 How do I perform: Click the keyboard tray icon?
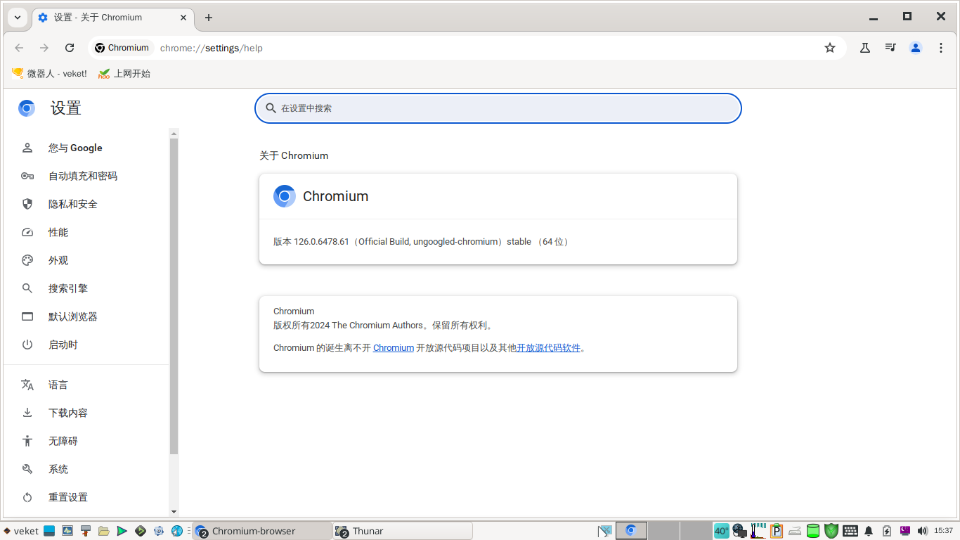click(850, 531)
